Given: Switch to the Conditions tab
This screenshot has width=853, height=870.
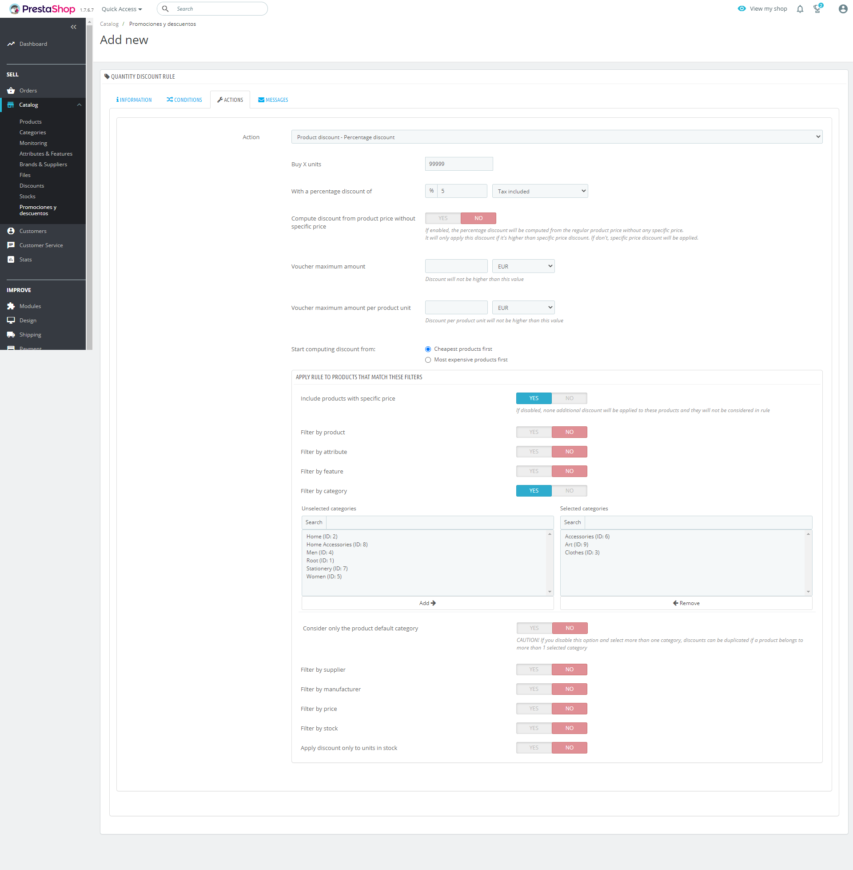Looking at the screenshot, I should 184,100.
